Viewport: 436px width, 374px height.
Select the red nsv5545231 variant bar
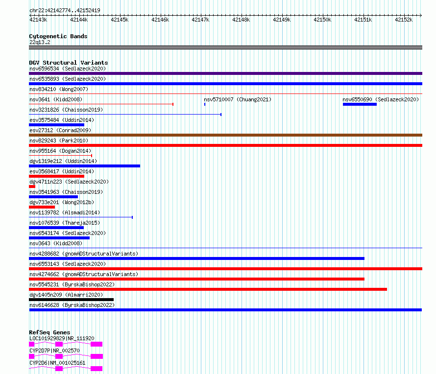pos(208,289)
